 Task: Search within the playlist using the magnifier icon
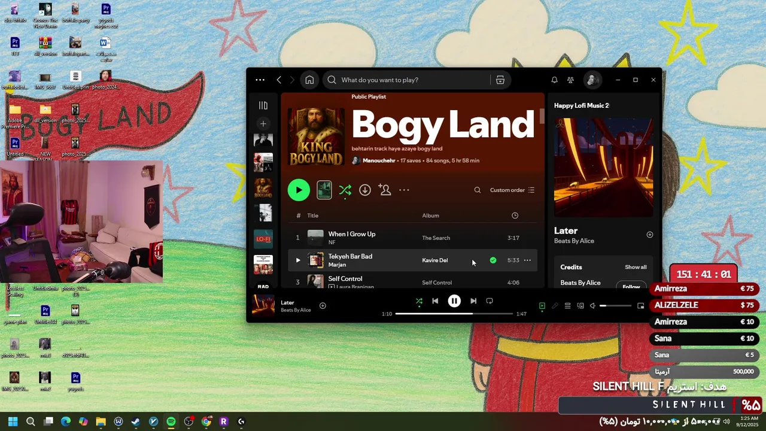click(x=478, y=190)
